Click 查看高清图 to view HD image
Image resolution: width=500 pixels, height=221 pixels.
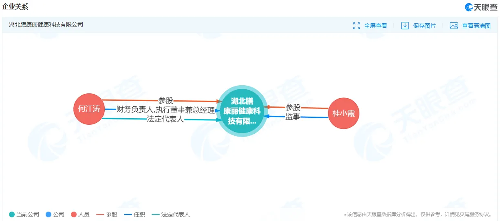tap(476, 26)
